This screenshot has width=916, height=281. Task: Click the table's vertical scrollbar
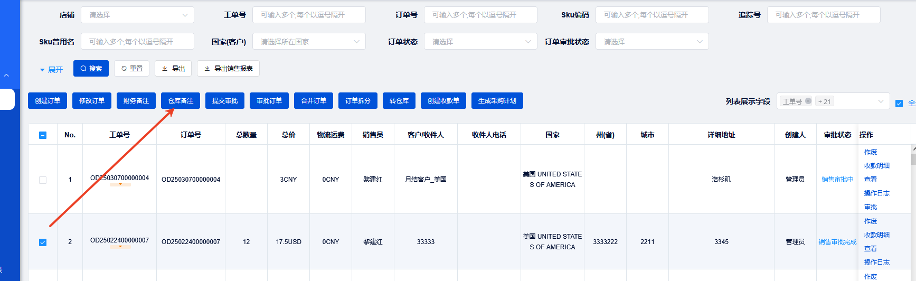[913, 158]
